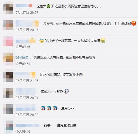Screen dimensions: 138x134
Task: Click the 今天09:50 timestamp
Action: (x=23, y=64)
